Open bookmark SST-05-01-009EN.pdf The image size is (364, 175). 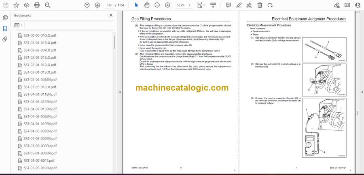coord(40,153)
